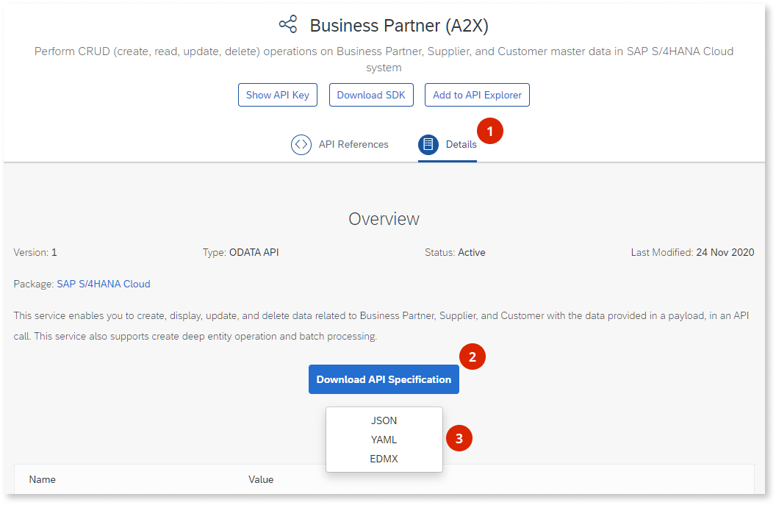Click the share icon beside Business Partner title

coord(288,24)
